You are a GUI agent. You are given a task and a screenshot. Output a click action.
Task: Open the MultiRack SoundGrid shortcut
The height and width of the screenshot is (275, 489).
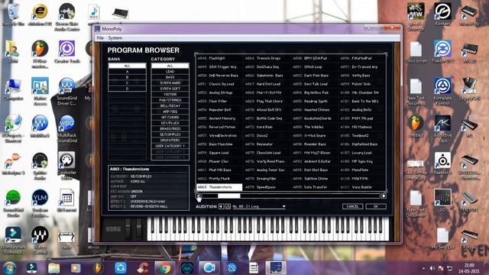click(66, 128)
